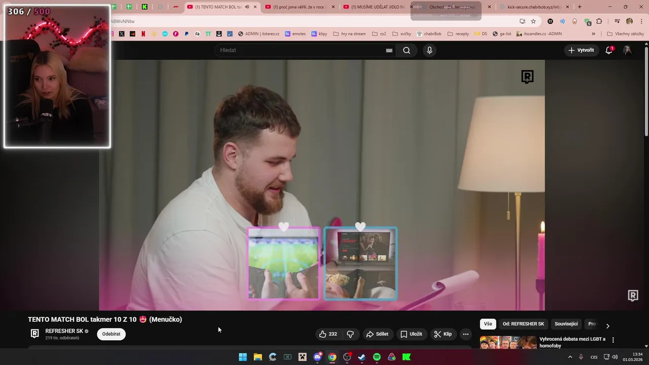Open the Windows Start menu
The height and width of the screenshot is (365, 649).
tap(243, 357)
